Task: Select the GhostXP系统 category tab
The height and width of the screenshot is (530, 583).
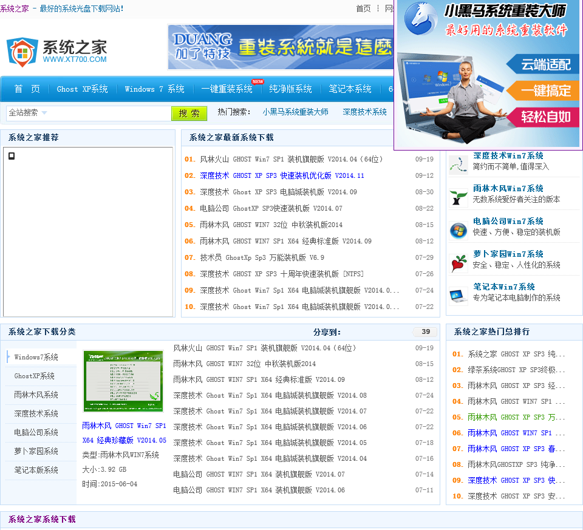Action: [x=34, y=376]
